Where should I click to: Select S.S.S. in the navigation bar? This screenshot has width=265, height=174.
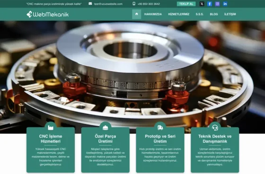click(200, 14)
